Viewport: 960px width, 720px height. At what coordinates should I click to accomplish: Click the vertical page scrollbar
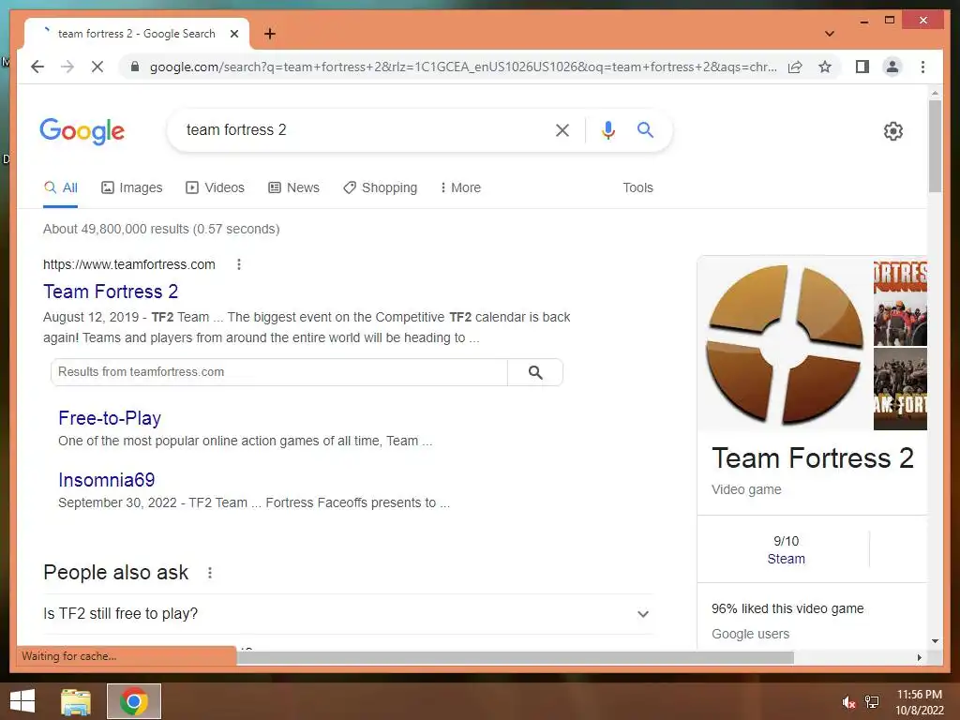coord(935,147)
